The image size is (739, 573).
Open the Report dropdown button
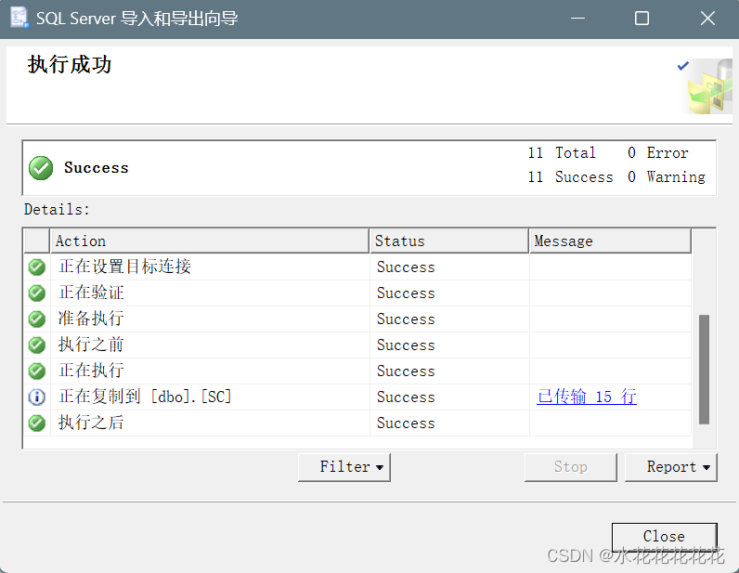670,467
